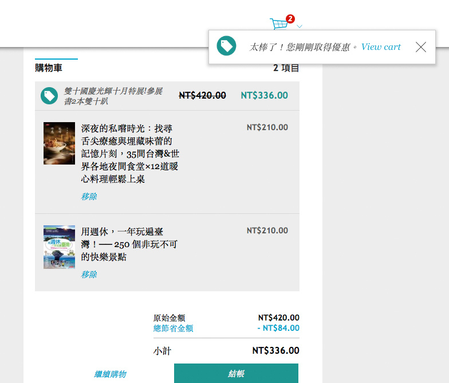Click the red cart count badge
Screen dimensions: 449x383
tap(290, 19)
